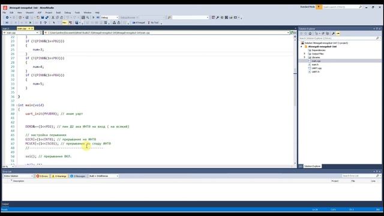This screenshot has height=216, width=384.
Task: Toggle the 0 Warnings filter
Action: 59,176
